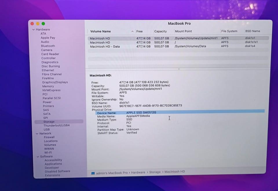Open Applications under Software
278x191 pixels.
click(53, 164)
